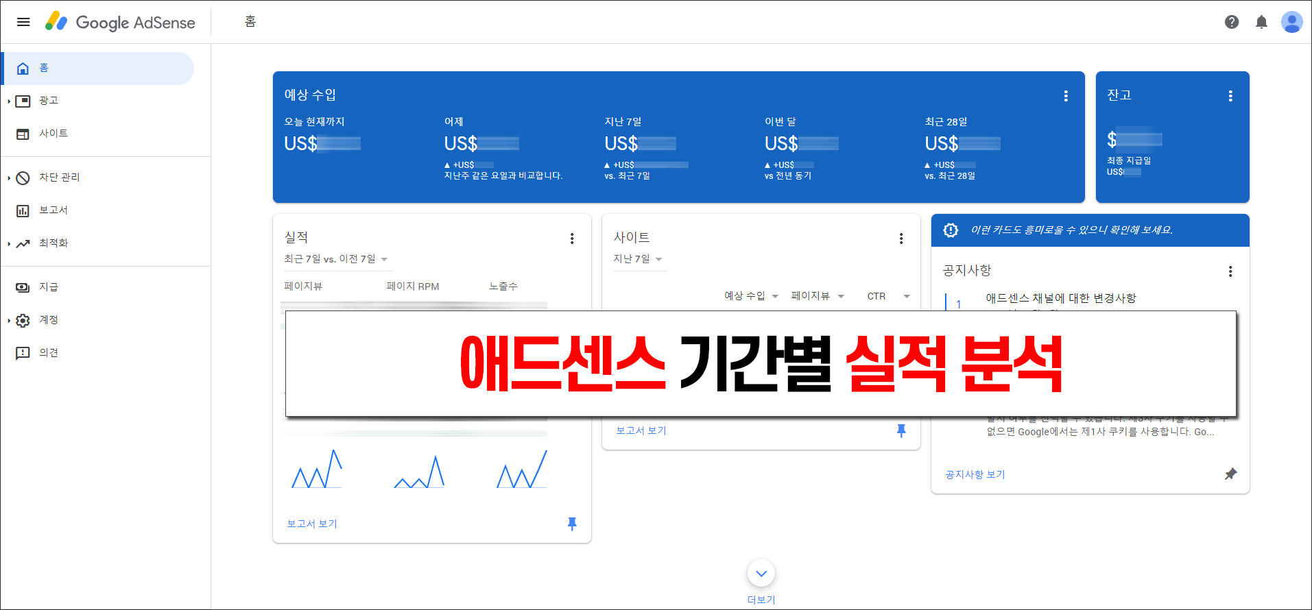Screen dimensions: 1312x610
Task: Unpin the 실적 card
Action: pos(572,524)
